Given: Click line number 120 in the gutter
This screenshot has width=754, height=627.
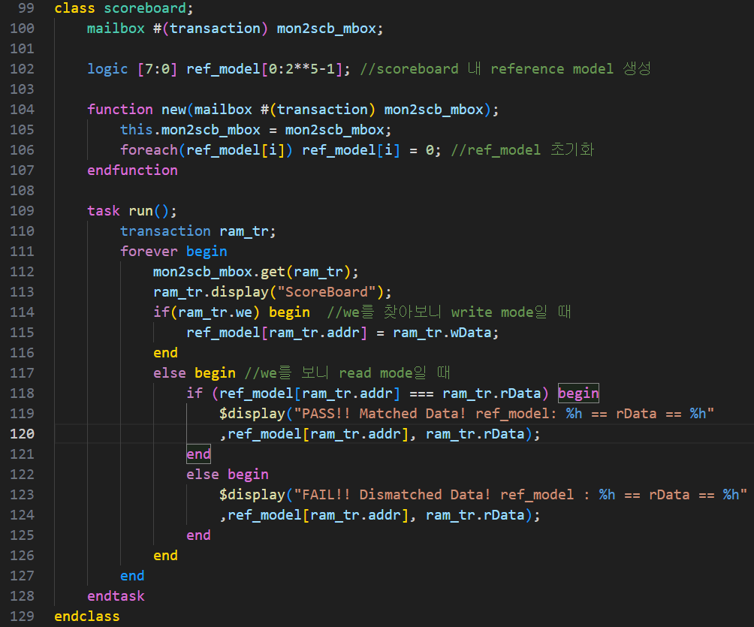Looking at the screenshot, I should coord(22,434).
